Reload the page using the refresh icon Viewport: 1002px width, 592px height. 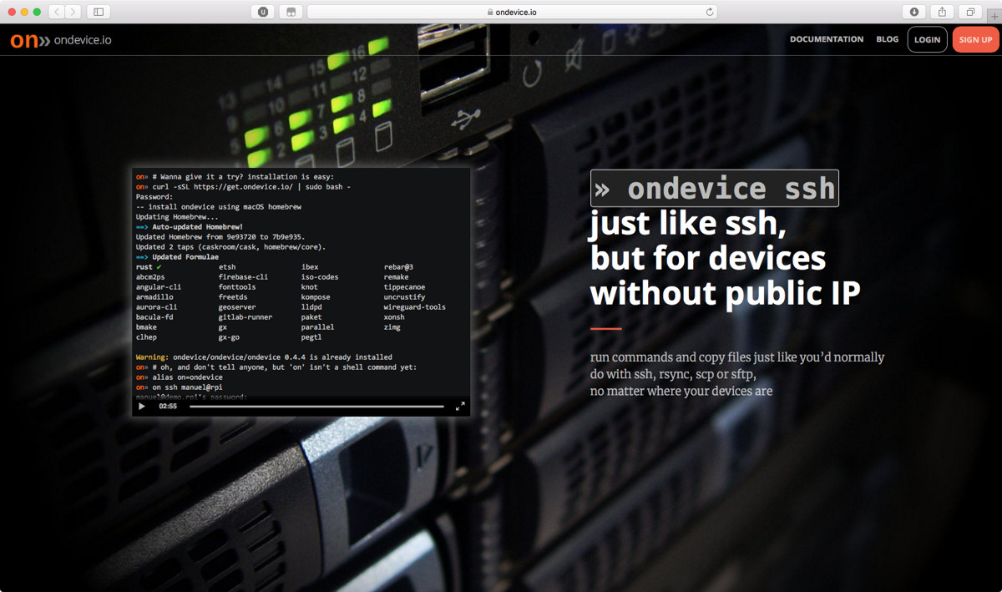(x=710, y=12)
